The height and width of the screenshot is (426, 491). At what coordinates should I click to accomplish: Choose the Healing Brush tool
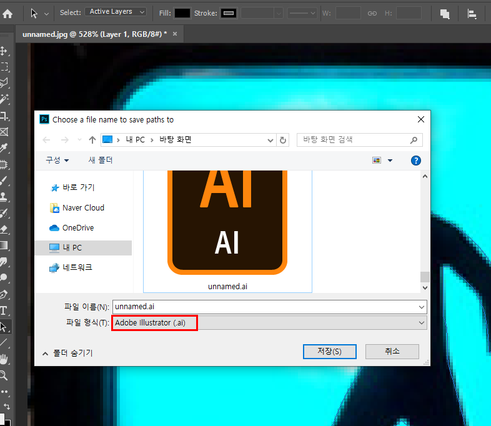(4, 164)
